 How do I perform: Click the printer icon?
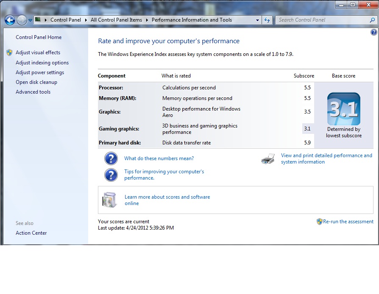(x=268, y=159)
